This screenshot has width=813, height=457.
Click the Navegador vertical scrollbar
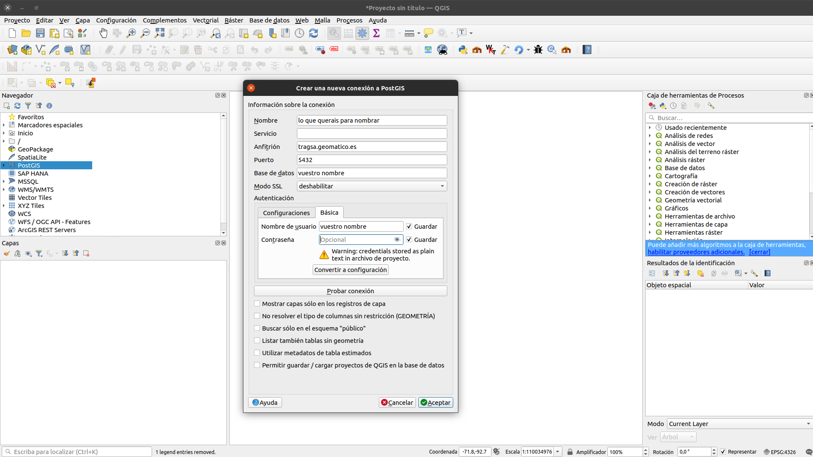(223, 174)
